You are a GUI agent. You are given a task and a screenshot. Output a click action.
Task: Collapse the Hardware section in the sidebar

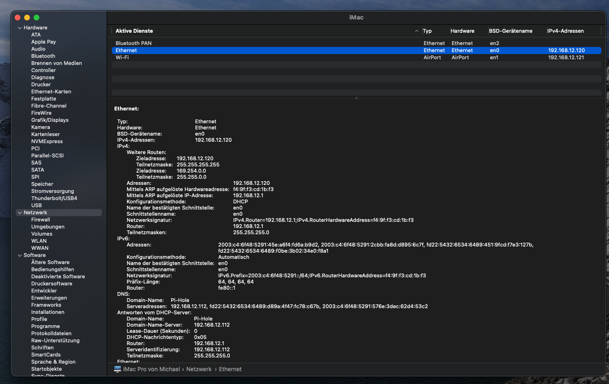pos(19,27)
